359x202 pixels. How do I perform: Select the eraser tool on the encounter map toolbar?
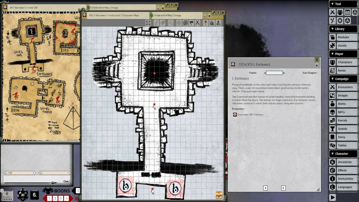[x=162, y=23]
